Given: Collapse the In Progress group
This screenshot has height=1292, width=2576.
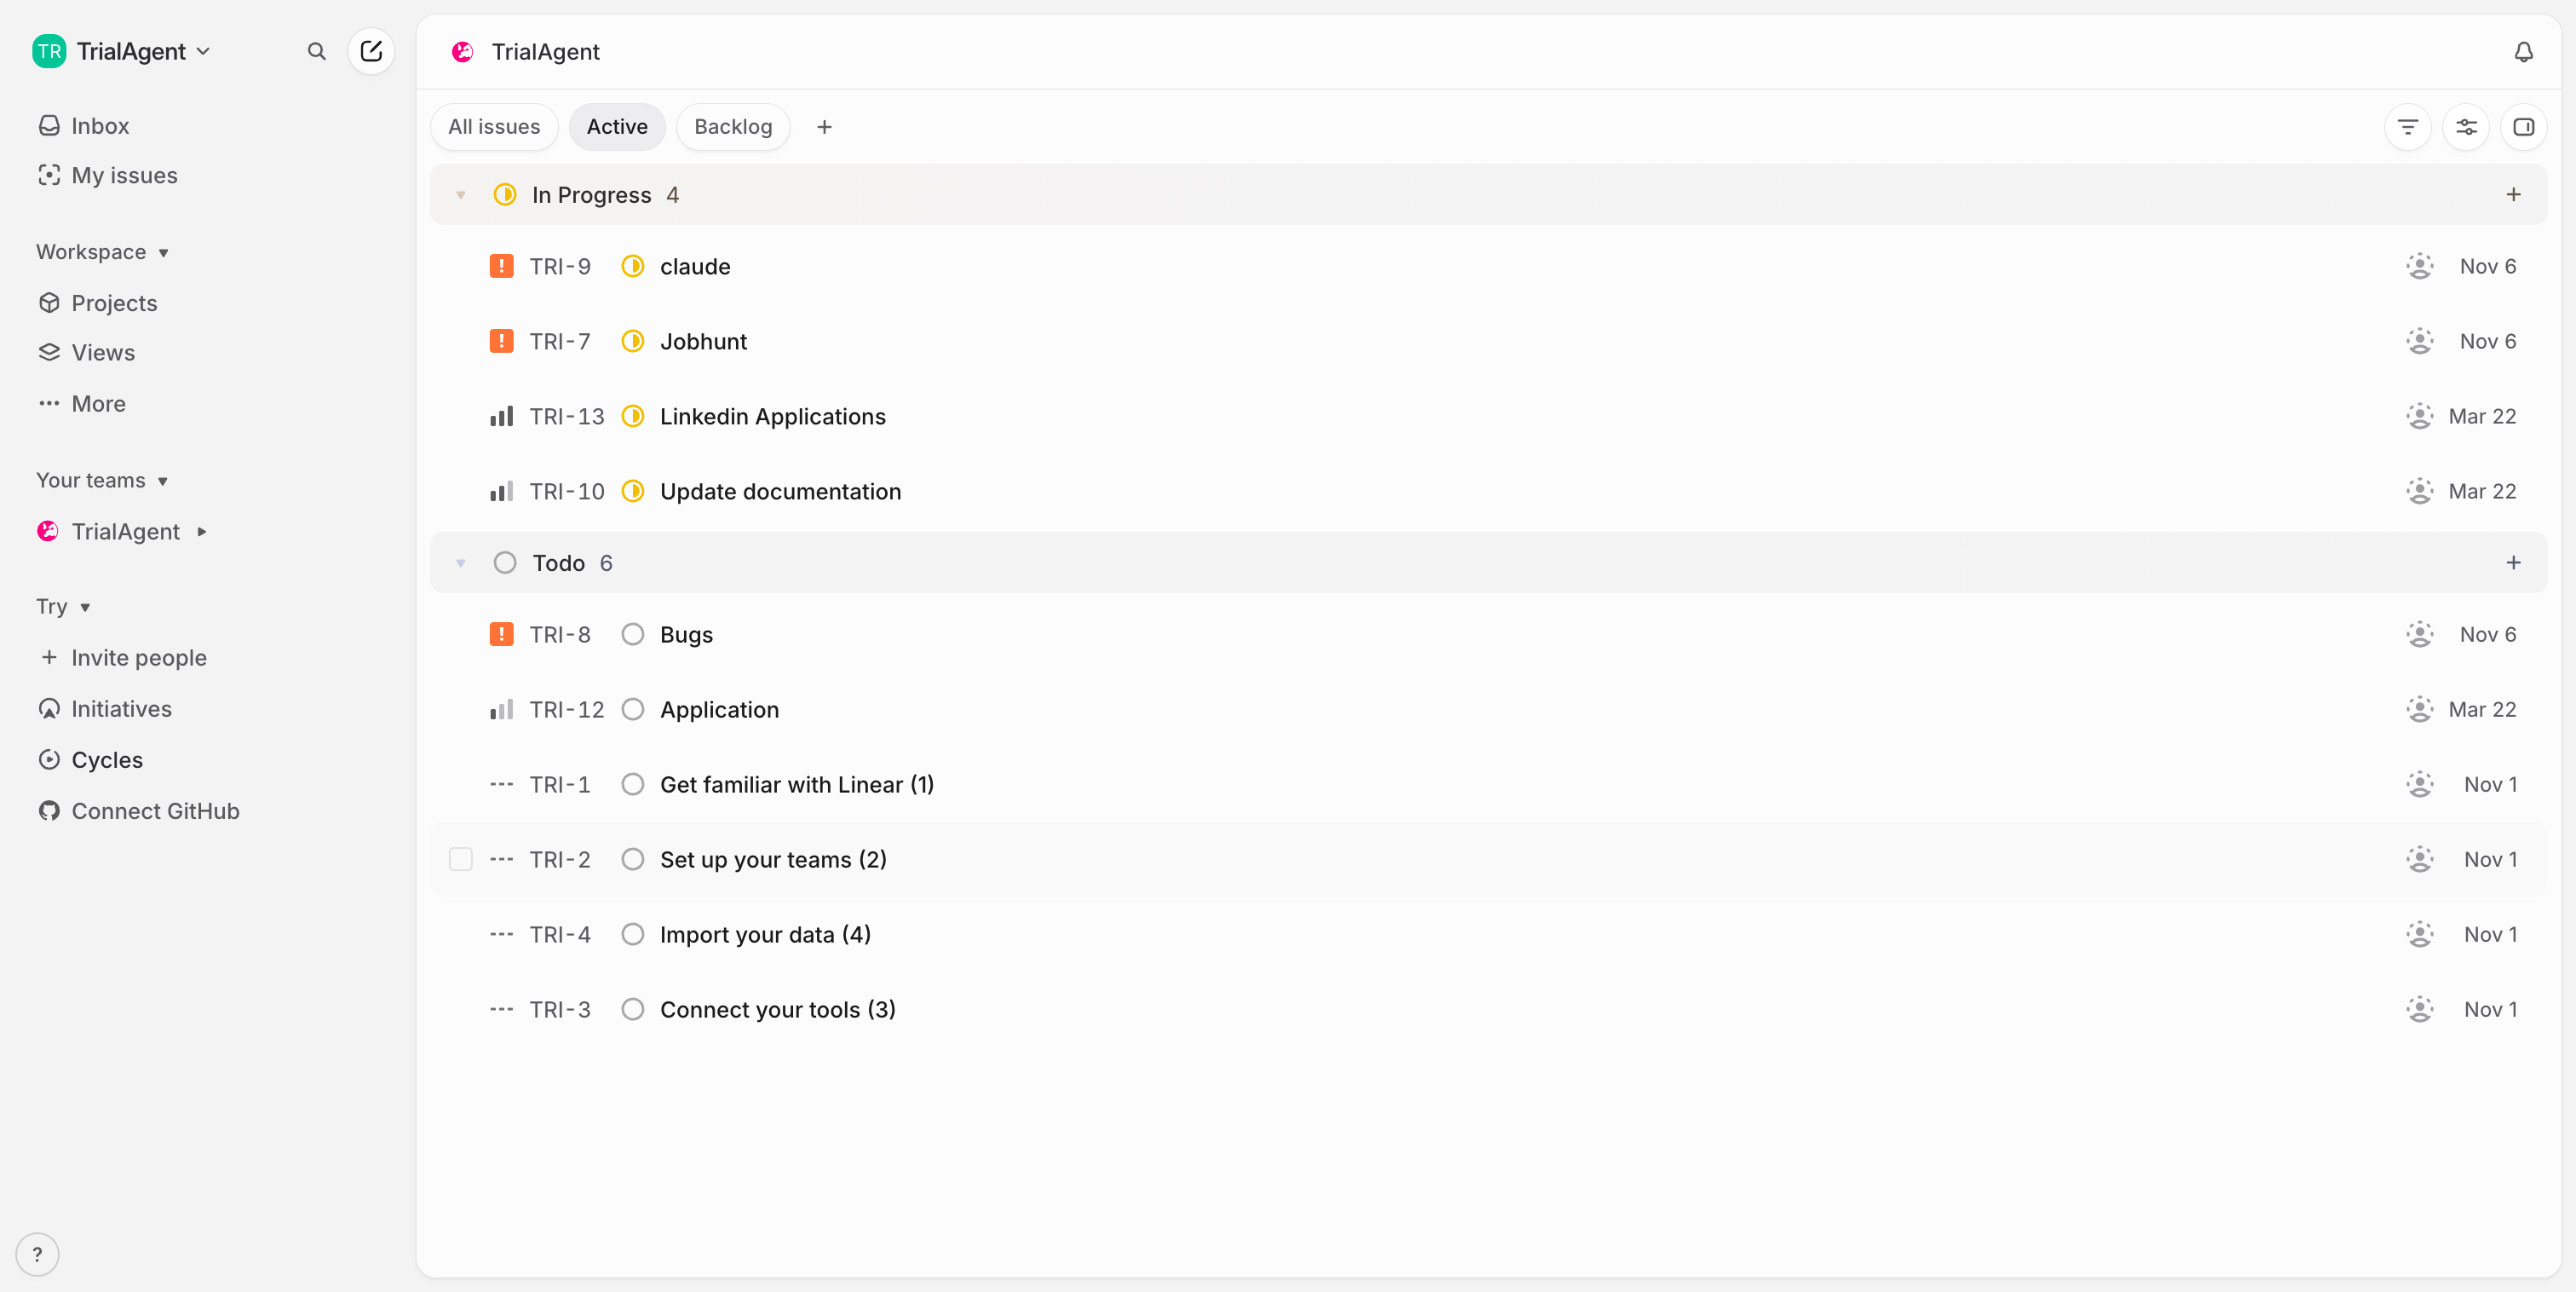Looking at the screenshot, I should (461, 195).
